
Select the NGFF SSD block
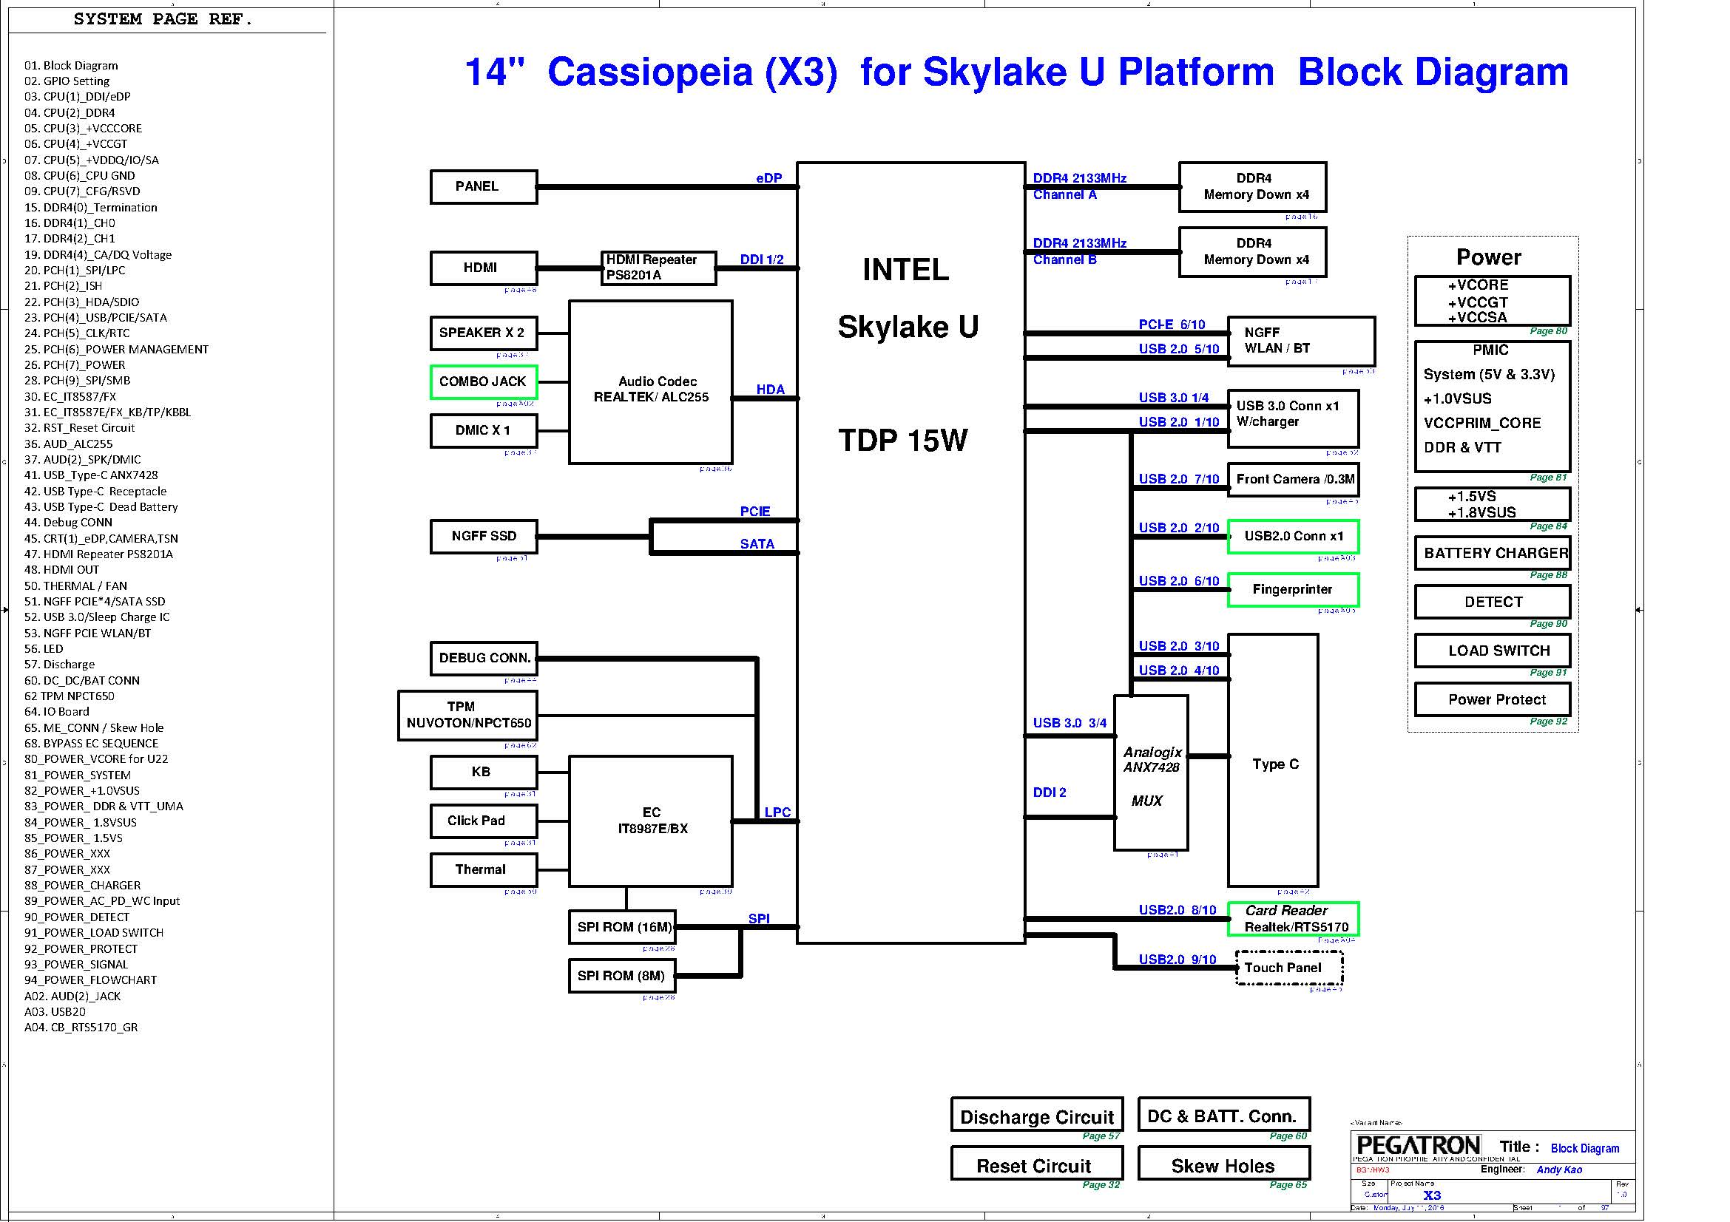(484, 537)
